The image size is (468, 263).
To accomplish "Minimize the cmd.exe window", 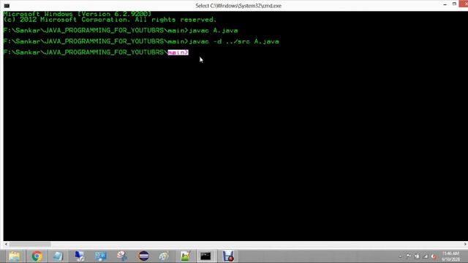I will point(445,4).
